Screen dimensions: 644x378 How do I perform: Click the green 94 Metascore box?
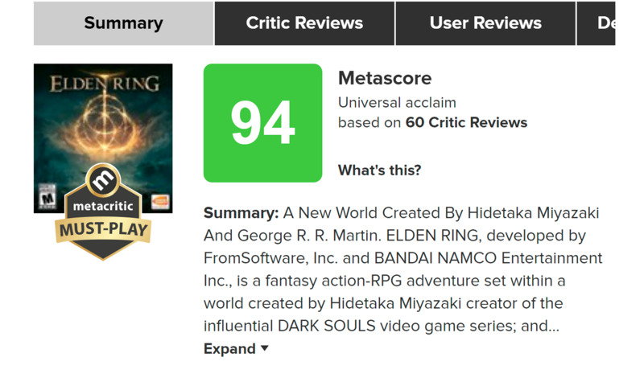click(263, 123)
